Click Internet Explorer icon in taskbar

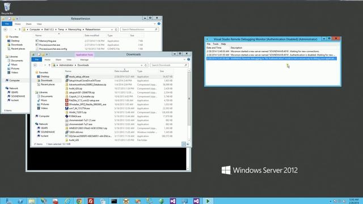pyautogui.click(x=67, y=201)
